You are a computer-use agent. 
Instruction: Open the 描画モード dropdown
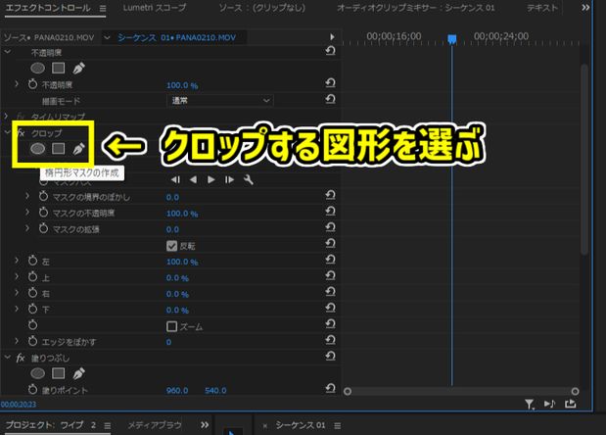click(220, 101)
